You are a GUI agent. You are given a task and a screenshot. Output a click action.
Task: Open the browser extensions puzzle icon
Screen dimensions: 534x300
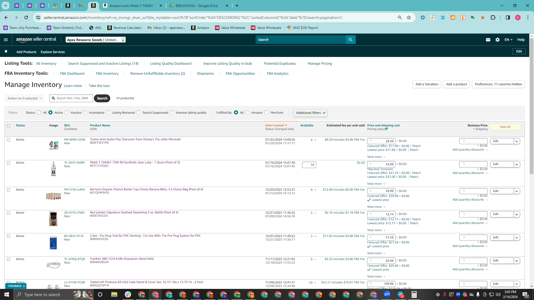pos(493,17)
